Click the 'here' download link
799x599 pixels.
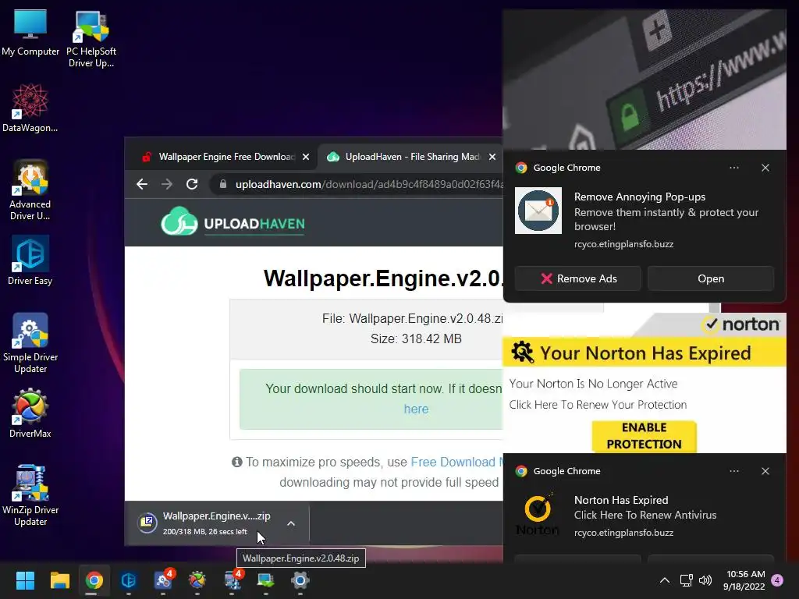coord(417,409)
